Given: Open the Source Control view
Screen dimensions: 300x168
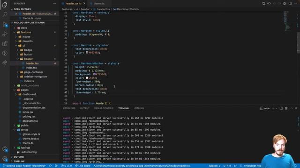Looking at the screenshot, I should [5, 24].
